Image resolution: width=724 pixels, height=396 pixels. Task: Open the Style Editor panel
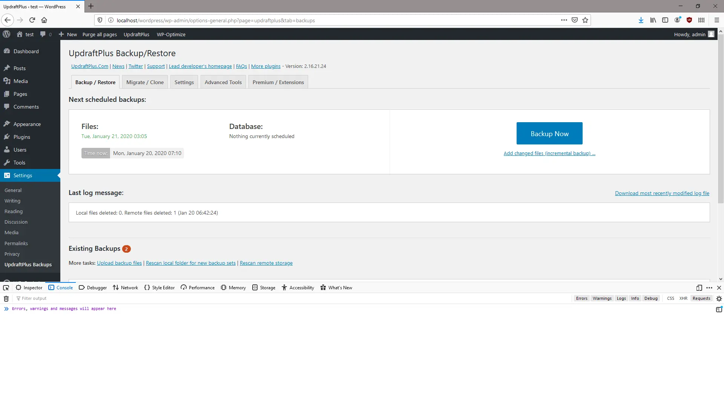click(x=160, y=288)
